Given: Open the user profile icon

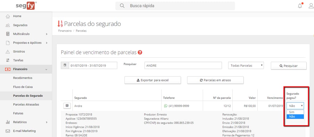Looking at the screenshot, I should coord(311,6).
